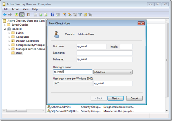Image resolution: width=172 pixels, height=121 pixels.
Task: Click the Back arrow toolbar icon
Action: point(5,15)
